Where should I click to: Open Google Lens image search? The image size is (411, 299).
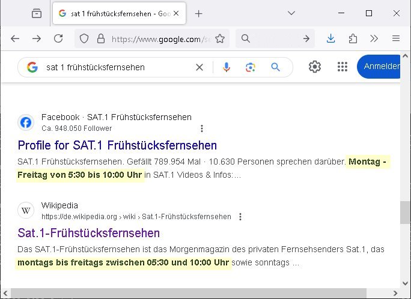point(251,67)
